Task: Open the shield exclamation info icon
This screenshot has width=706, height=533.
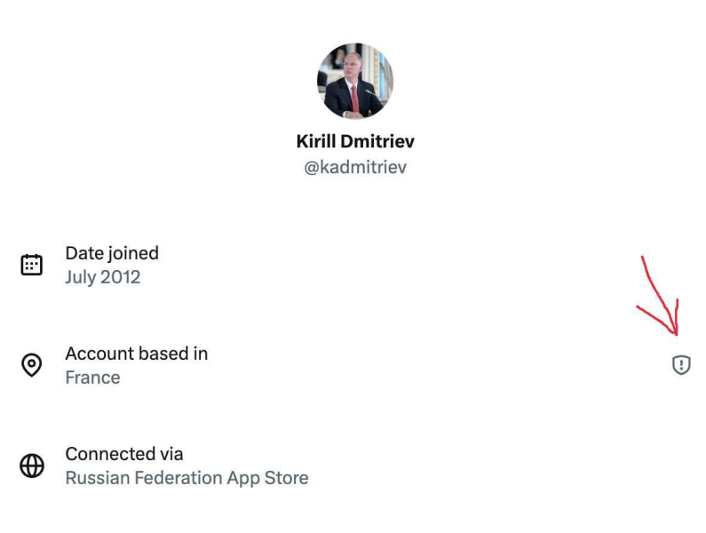Action: tap(681, 365)
